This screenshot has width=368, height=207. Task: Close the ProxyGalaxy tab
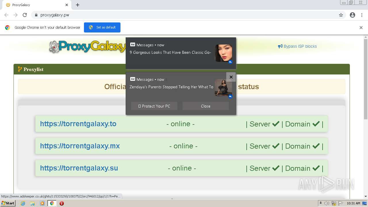tap(67, 5)
